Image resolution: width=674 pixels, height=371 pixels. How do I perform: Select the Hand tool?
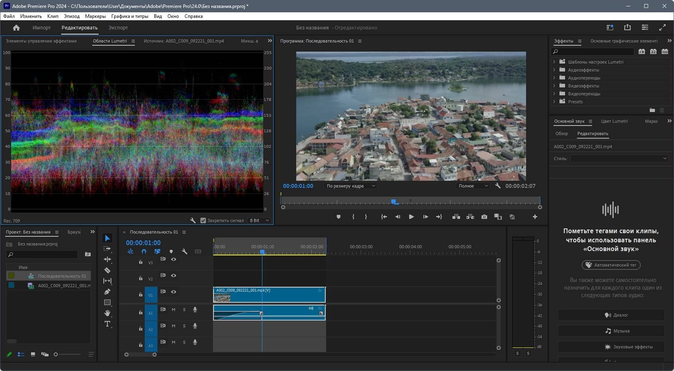click(x=107, y=313)
